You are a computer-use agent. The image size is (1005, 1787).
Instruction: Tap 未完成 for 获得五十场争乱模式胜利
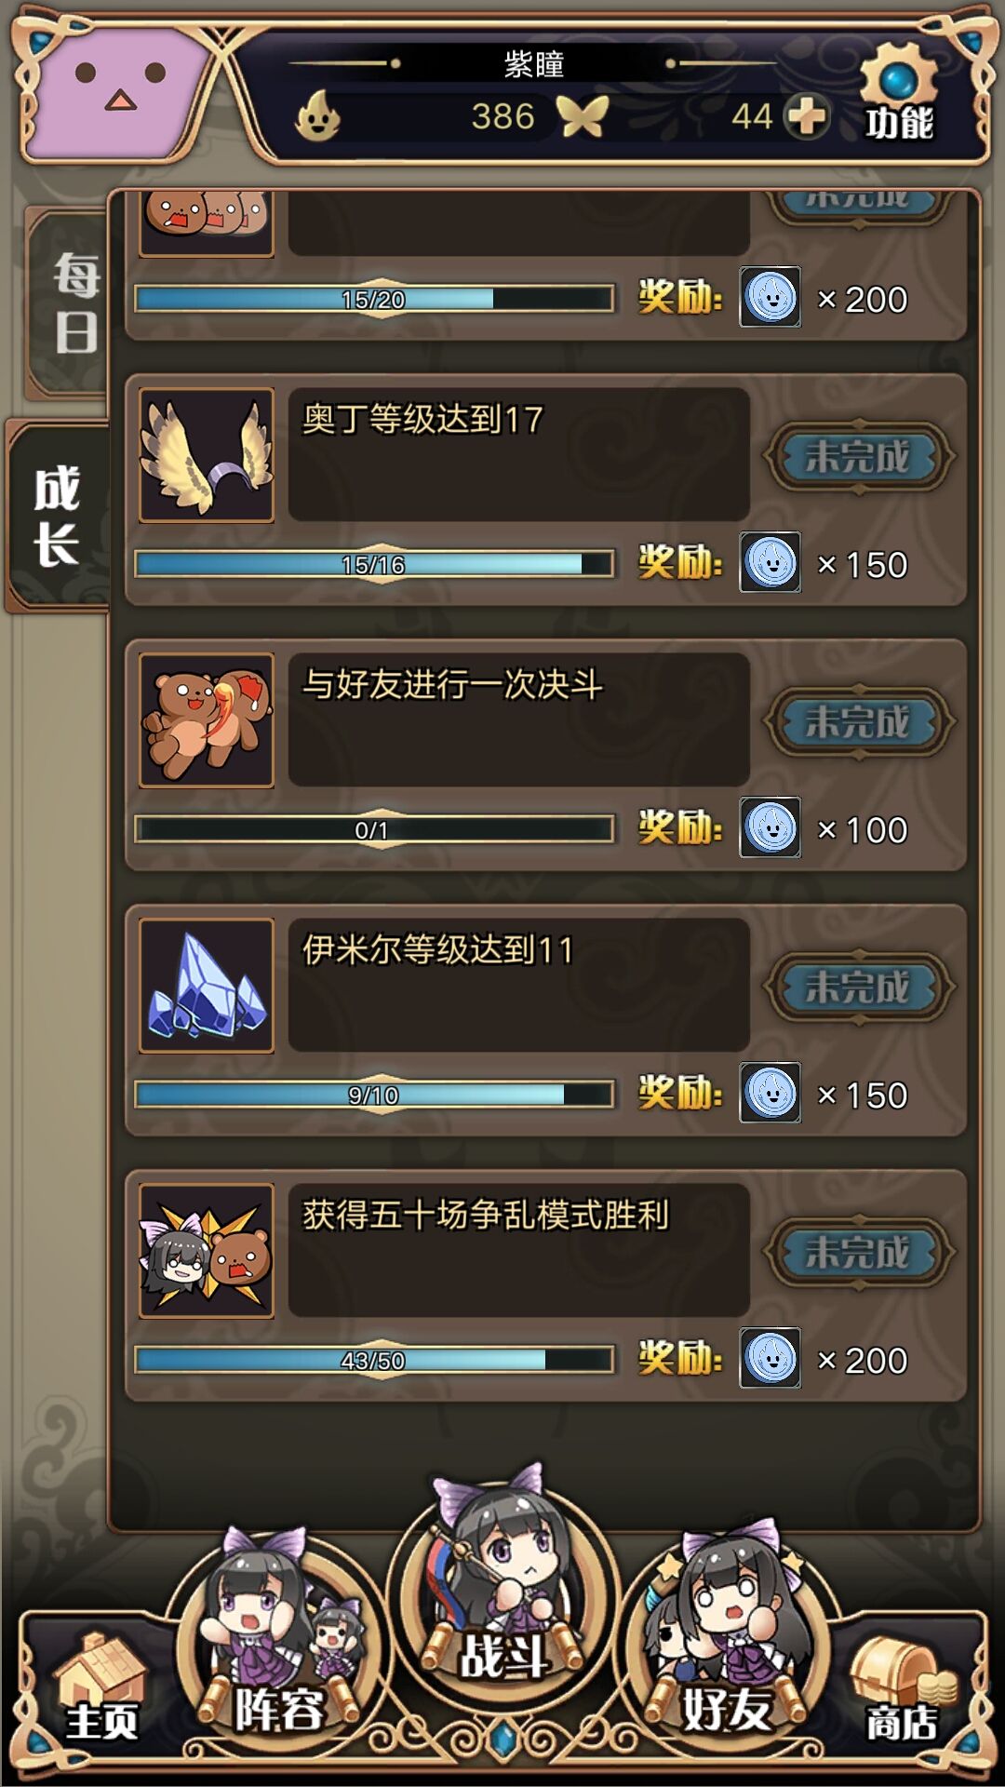click(x=858, y=1252)
